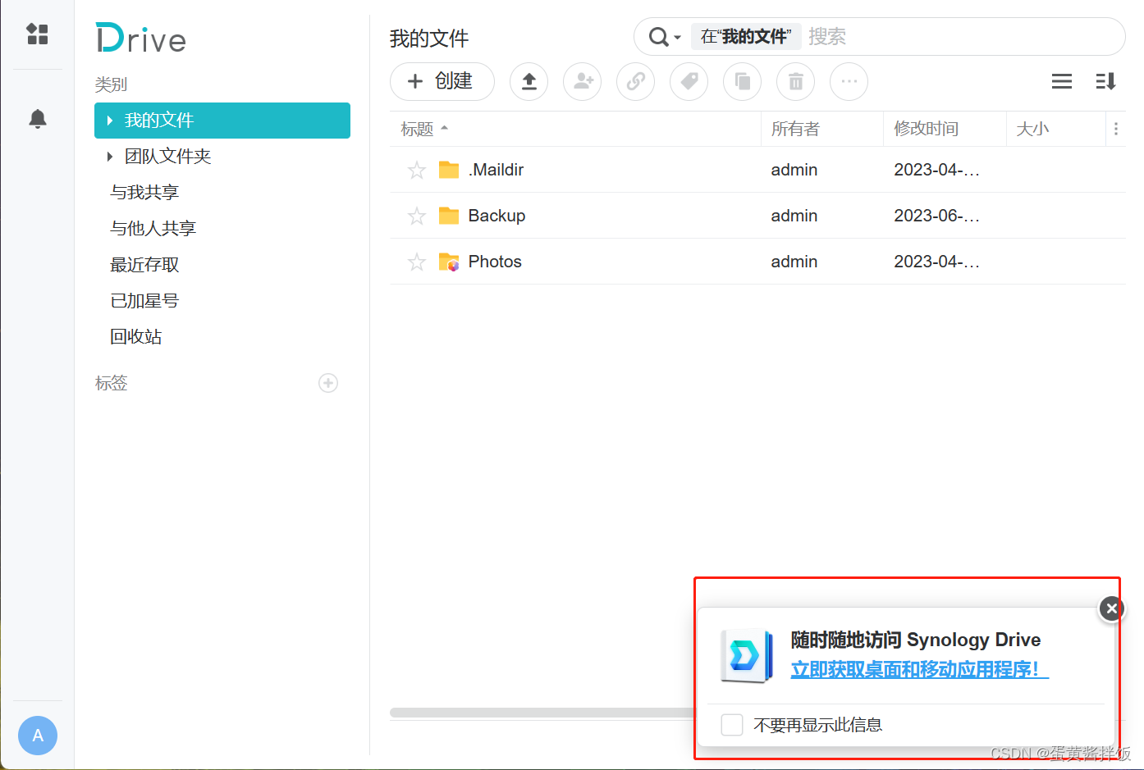Click 立即获取桌面和移动应用程序 link
Image resolution: width=1144 pixels, height=770 pixels.
click(920, 670)
